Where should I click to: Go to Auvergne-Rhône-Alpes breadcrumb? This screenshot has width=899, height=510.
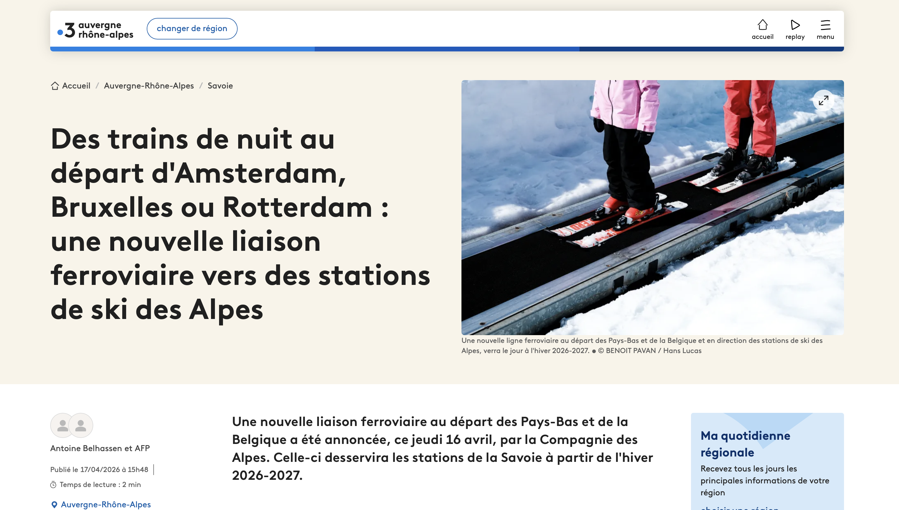tap(149, 86)
